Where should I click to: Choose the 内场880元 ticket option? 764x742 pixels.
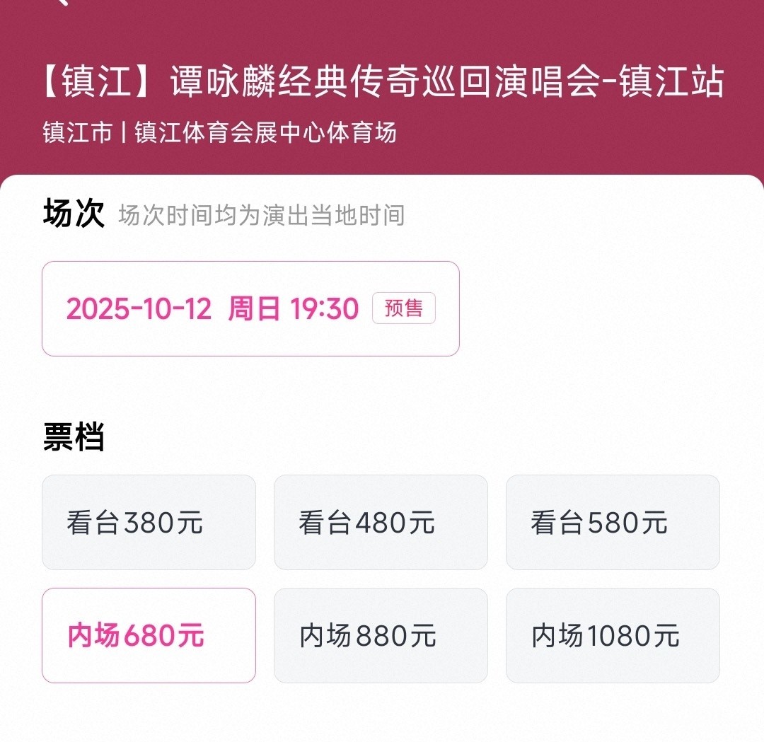[x=381, y=635]
